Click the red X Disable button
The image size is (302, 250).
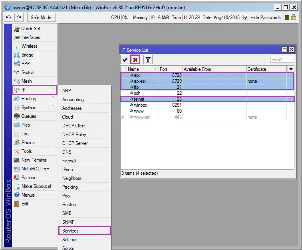[135, 60]
